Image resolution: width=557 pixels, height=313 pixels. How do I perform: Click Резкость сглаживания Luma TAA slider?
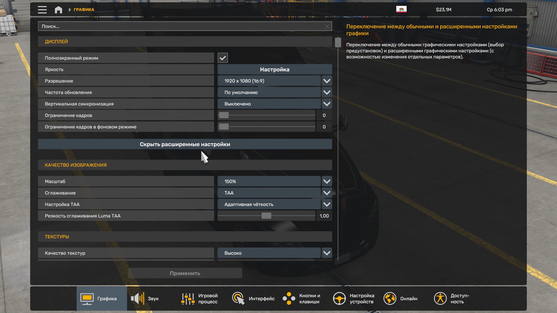click(266, 216)
